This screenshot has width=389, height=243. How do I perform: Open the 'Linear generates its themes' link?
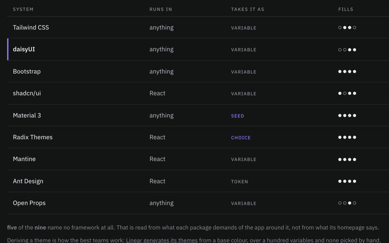162,240
